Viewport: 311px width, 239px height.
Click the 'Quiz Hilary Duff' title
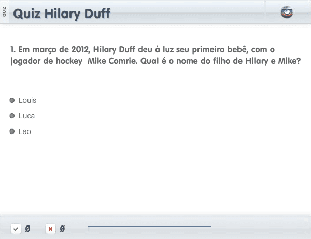pyautogui.click(x=62, y=14)
